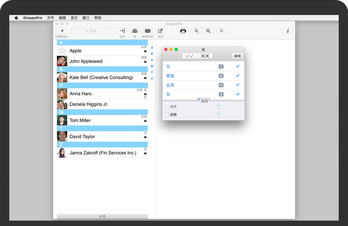Click the select-all double checkmark button
The height and width of the screenshot is (226, 348).
190,56
